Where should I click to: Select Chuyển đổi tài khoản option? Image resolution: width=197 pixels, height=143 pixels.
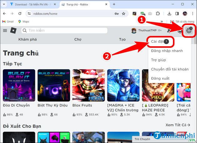point(170,69)
